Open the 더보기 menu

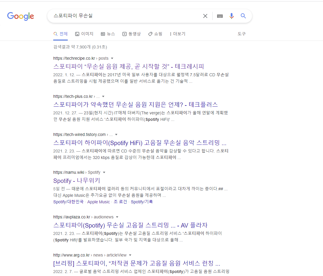click(x=177, y=34)
